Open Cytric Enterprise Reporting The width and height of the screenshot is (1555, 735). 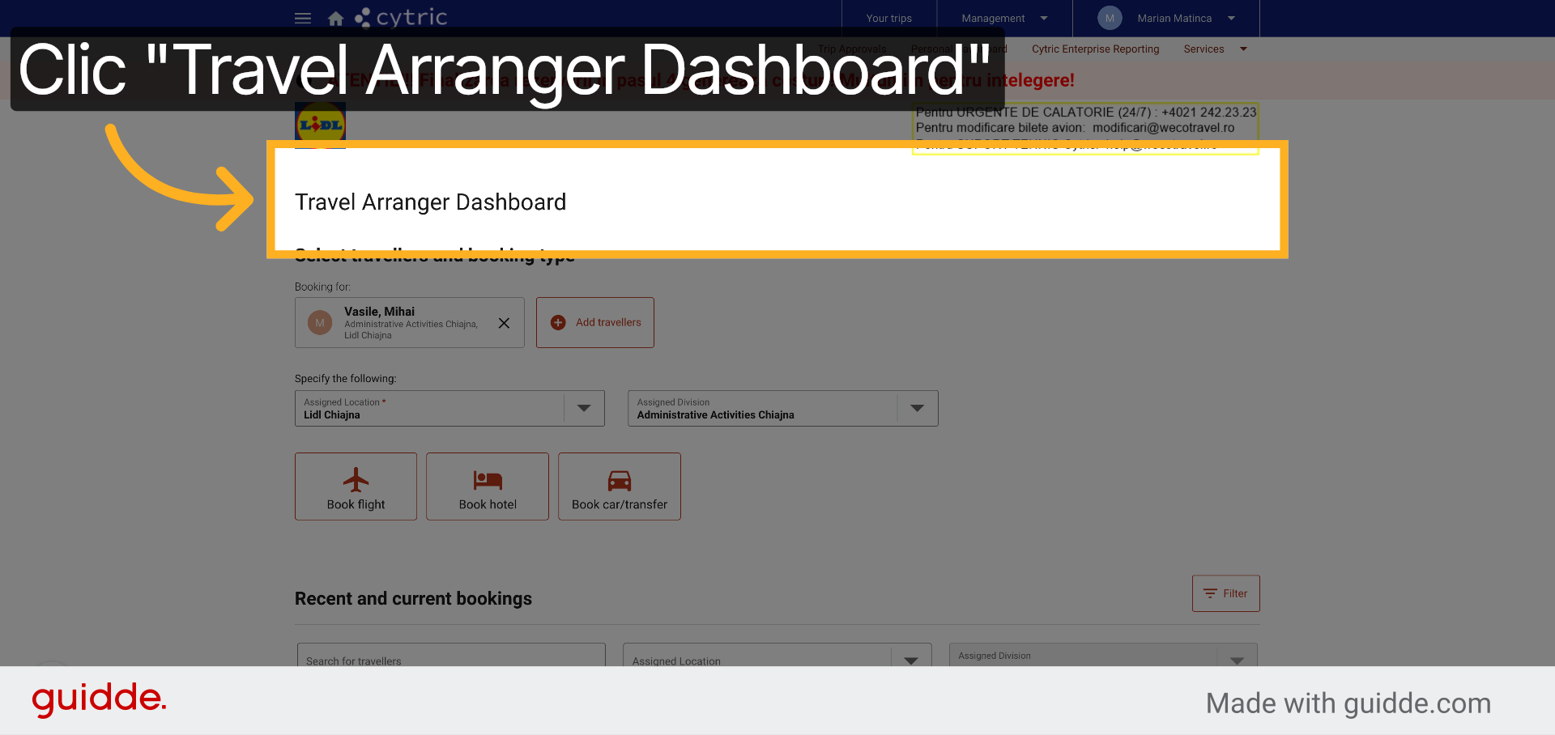pyautogui.click(x=1095, y=49)
